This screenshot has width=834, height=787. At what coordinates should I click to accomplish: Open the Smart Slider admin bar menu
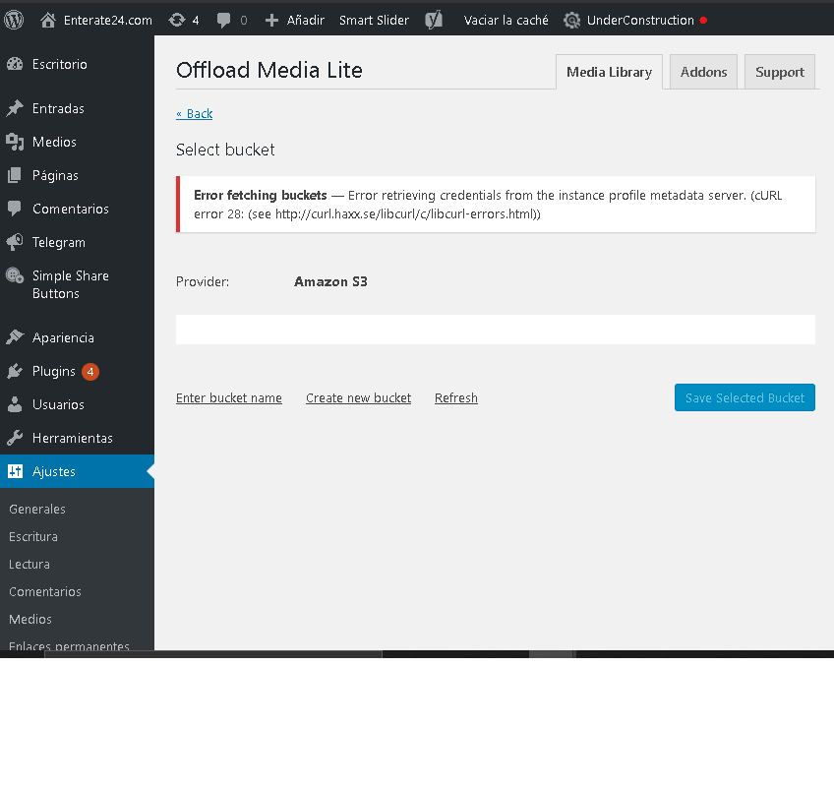click(x=374, y=21)
